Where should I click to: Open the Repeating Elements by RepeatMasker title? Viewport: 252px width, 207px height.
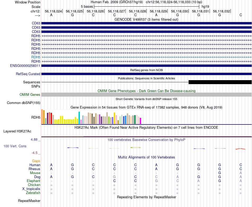[146, 197]
